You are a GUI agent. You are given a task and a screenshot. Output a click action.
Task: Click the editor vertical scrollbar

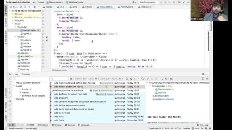[x=208, y=41]
